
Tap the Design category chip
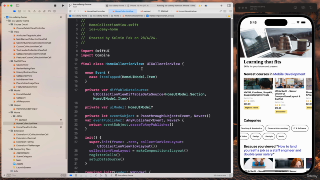coord(256,136)
